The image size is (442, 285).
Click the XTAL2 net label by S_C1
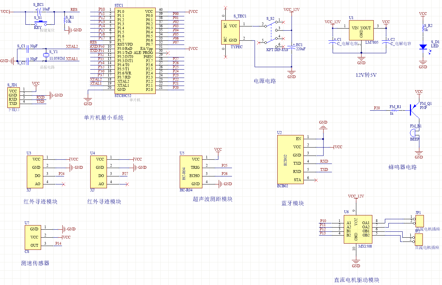(x=72, y=46)
